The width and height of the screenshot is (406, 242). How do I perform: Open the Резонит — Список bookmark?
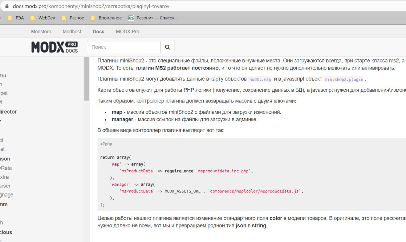pyautogui.click(x=153, y=18)
